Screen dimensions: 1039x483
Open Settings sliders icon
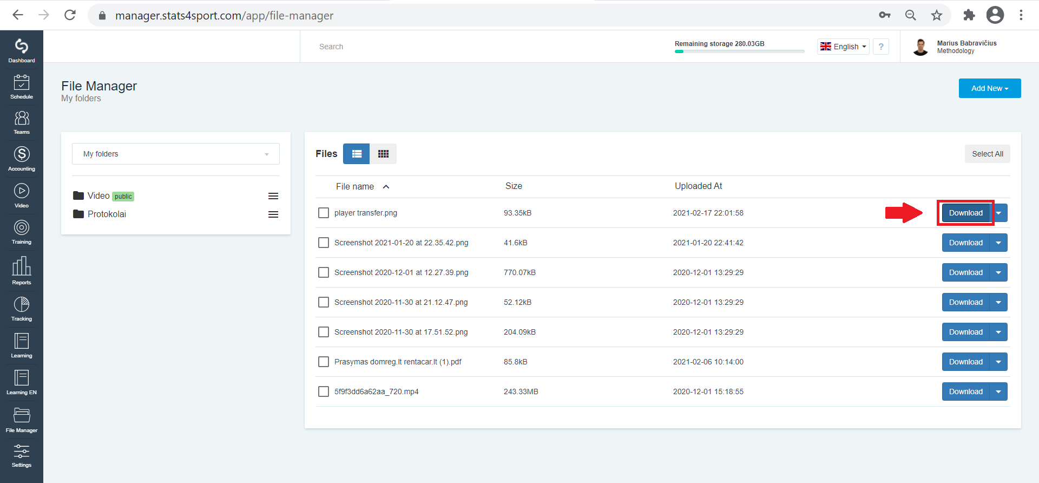point(22,455)
